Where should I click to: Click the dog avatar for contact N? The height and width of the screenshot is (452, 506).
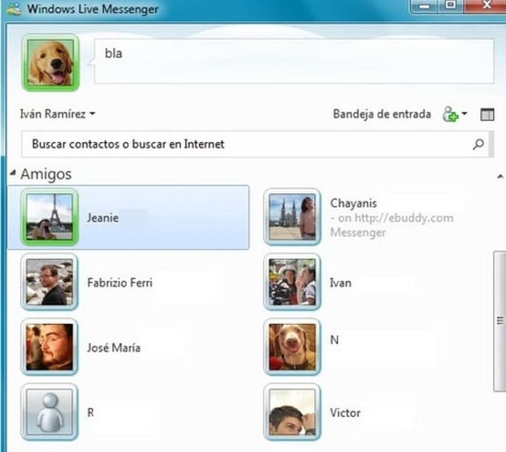tap(292, 347)
